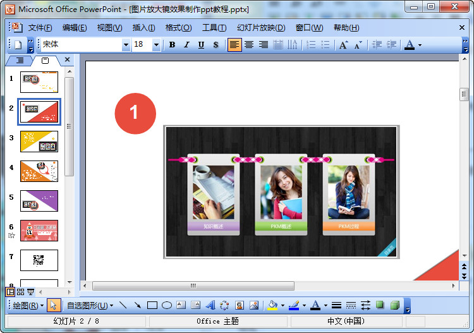Image resolution: width=474 pixels, height=333 pixels.
Task: Apply font color from formatting toolbar
Action: [410, 45]
